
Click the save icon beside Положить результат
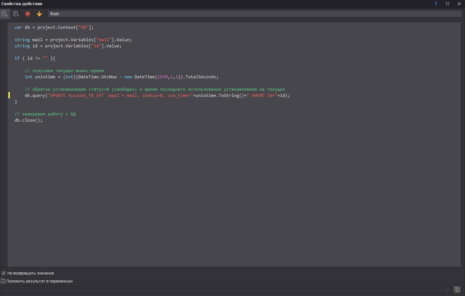click(3, 281)
